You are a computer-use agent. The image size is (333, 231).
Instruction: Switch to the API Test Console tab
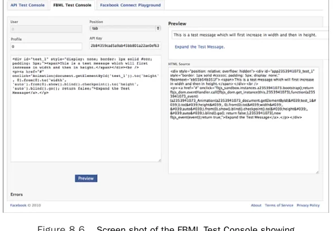tap(28, 5)
